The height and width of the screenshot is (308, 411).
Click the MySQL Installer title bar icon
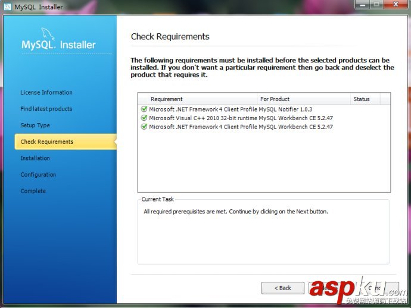(8, 7)
